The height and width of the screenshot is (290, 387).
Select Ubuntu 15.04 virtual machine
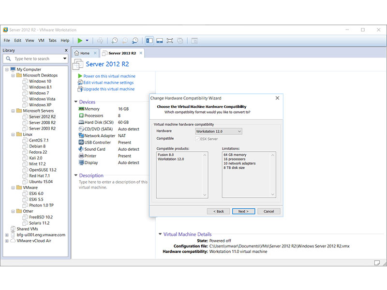(x=41, y=182)
